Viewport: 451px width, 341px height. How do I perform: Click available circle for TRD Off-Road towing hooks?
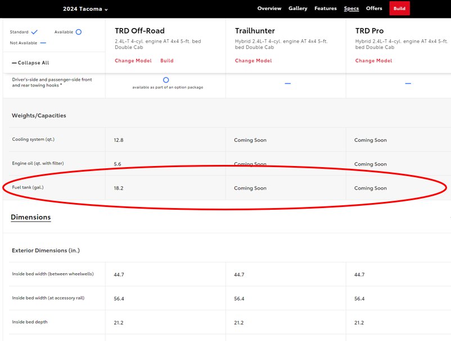click(166, 80)
